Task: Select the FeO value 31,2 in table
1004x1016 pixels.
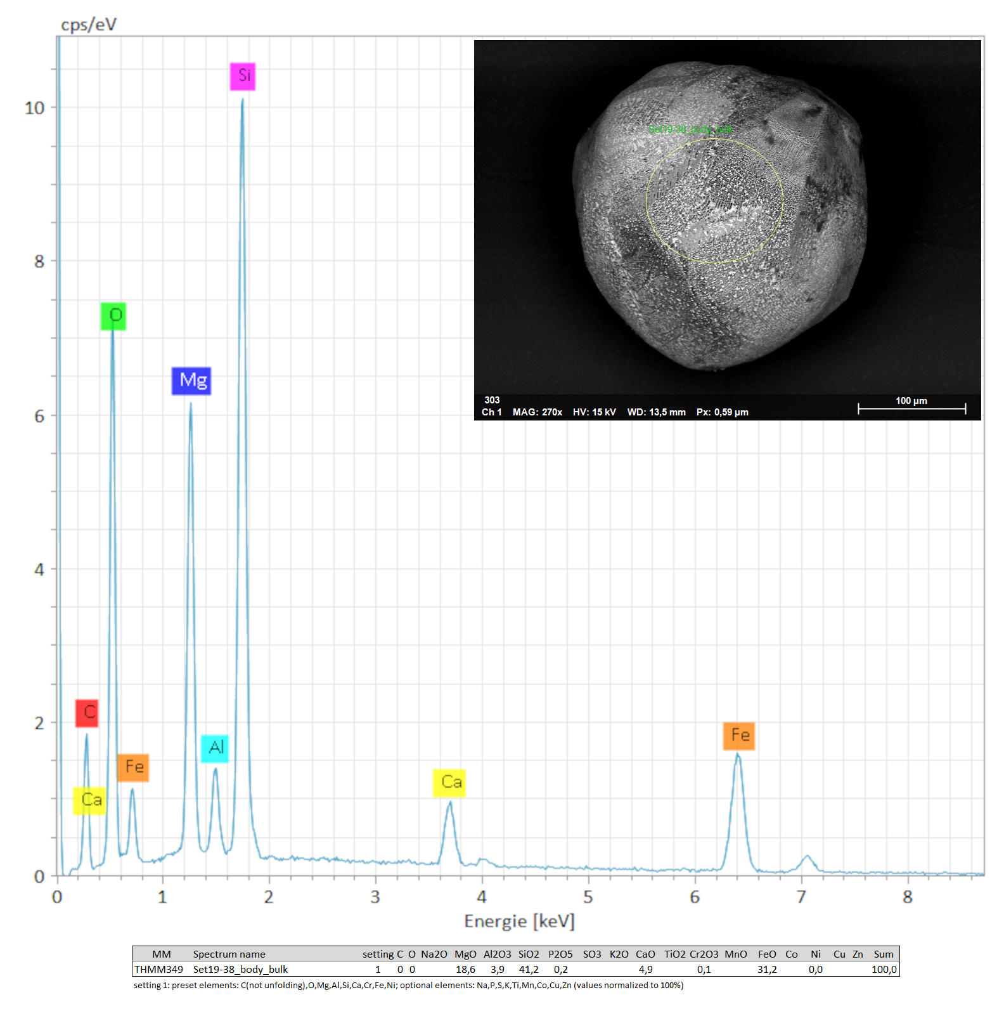Action: pyautogui.click(x=767, y=969)
